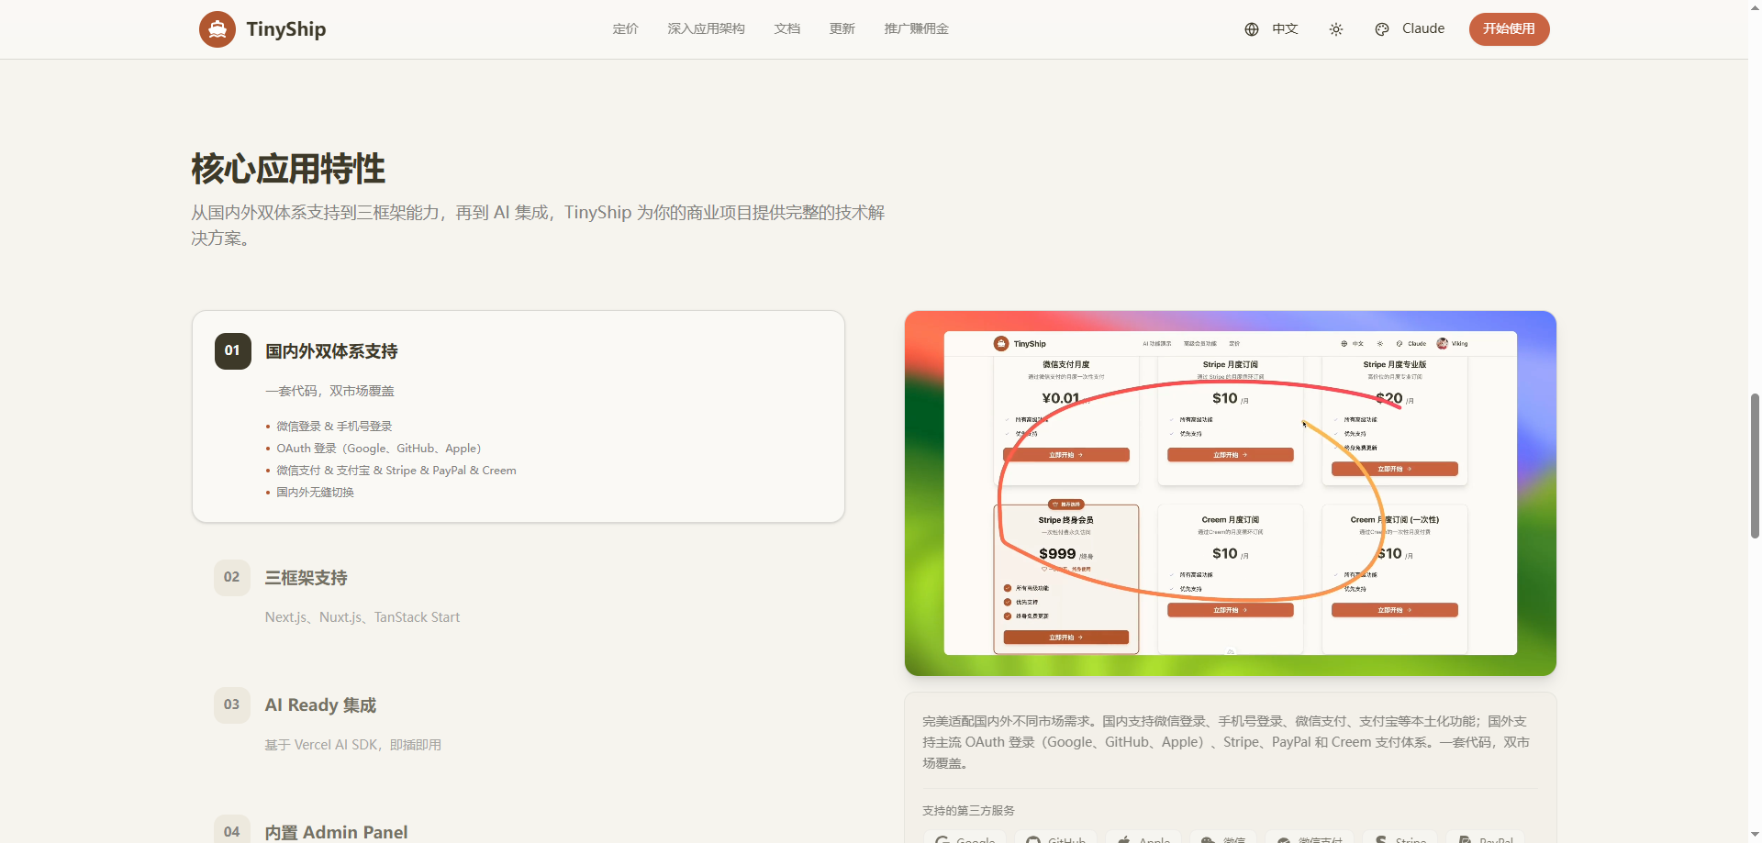Select the 更新 navigation link

pos(842,29)
